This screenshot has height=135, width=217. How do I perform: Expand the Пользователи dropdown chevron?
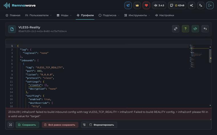51,15
